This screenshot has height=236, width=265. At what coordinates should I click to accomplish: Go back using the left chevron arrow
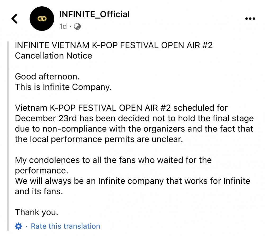[x=15, y=18]
